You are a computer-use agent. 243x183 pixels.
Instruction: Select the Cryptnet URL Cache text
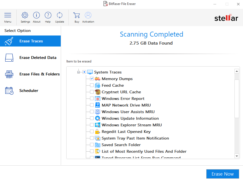(x=121, y=92)
